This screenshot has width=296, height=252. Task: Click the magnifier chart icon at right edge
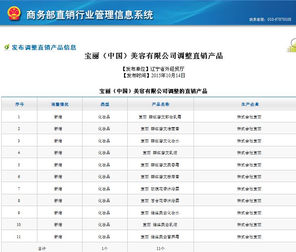[291, 45]
